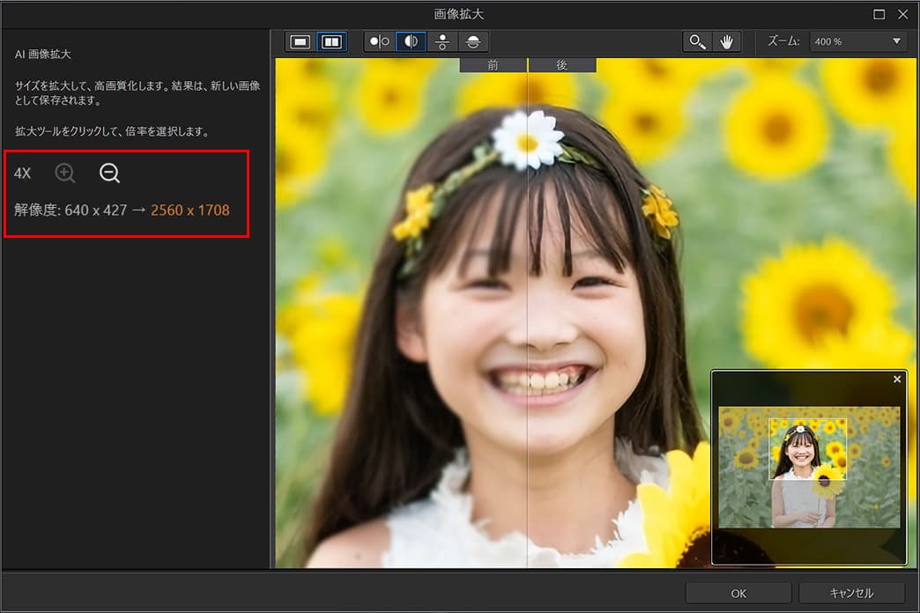This screenshot has width=920, height=613.
Task: Choose the side-by-side compare icon
Action: tap(379, 41)
